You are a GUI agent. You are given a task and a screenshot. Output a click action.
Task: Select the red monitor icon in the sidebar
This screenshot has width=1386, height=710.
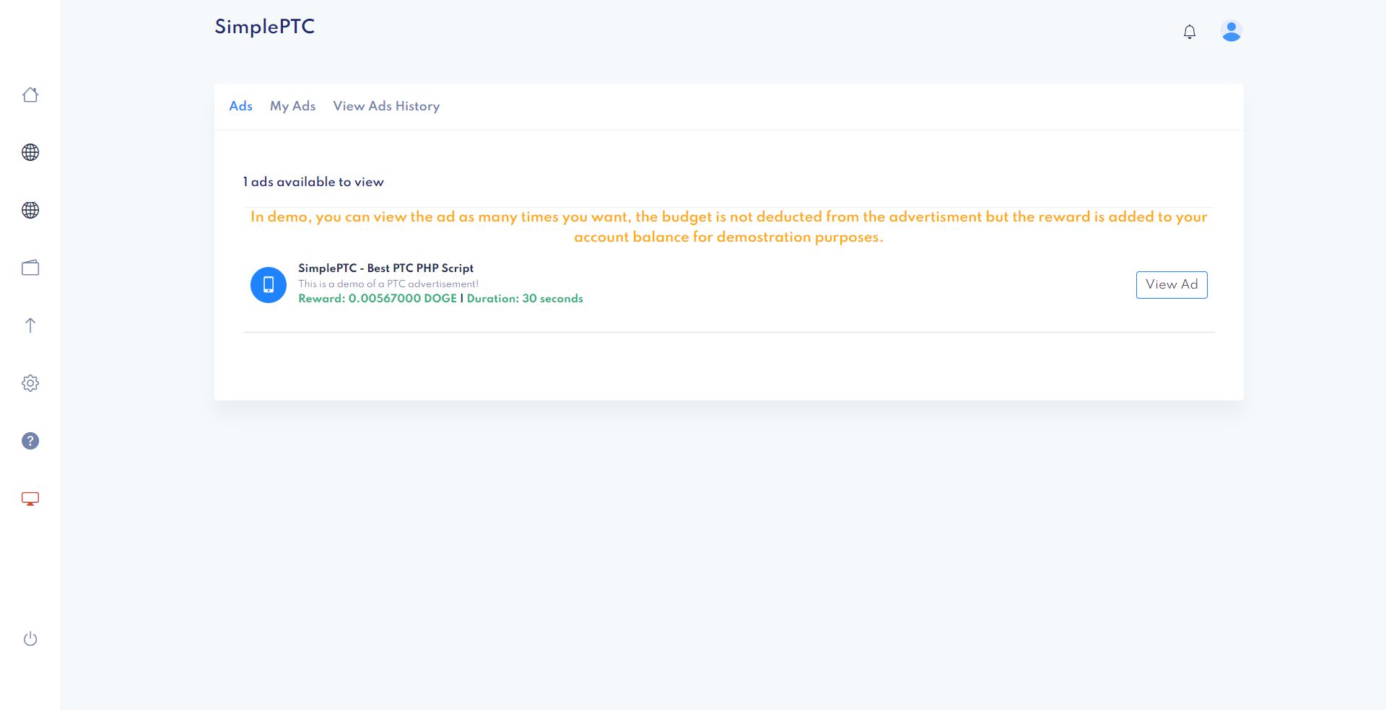point(30,499)
